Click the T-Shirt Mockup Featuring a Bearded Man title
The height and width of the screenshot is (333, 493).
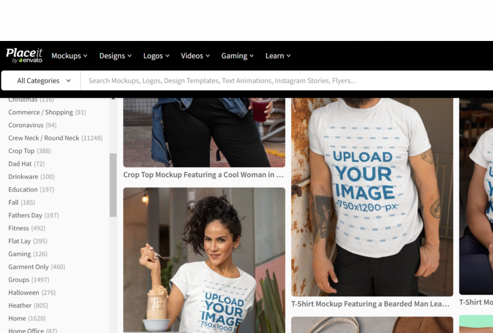click(x=370, y=304)
